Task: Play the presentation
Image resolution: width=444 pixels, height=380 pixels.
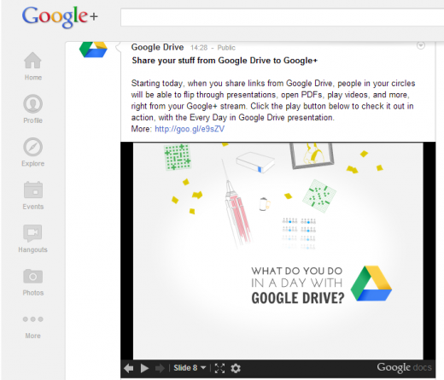Action: pos(144,368)
